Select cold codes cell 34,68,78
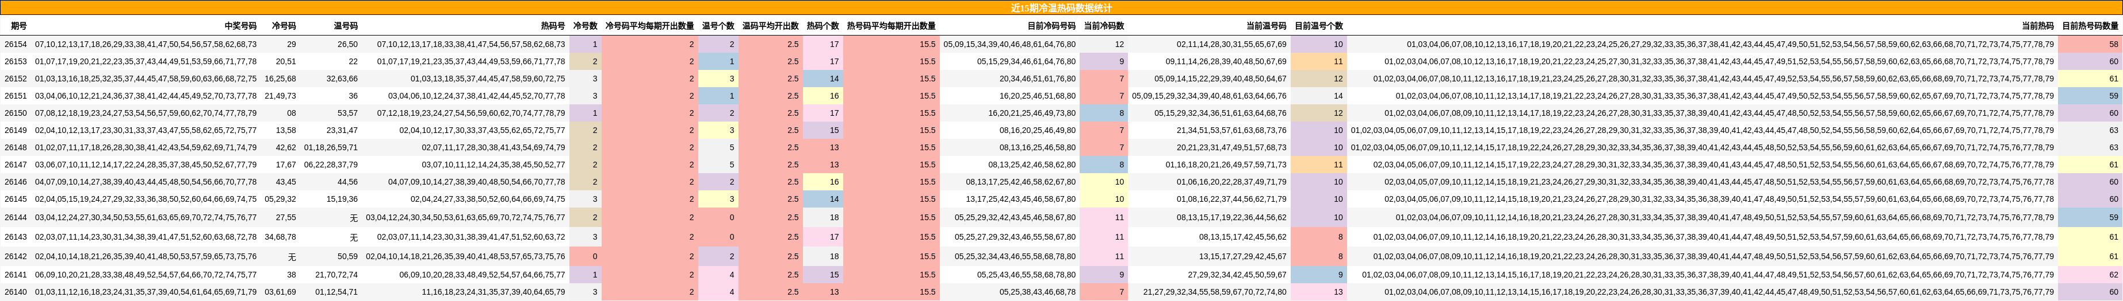This screenshot has height=301, width=2123. coord(280,237)
